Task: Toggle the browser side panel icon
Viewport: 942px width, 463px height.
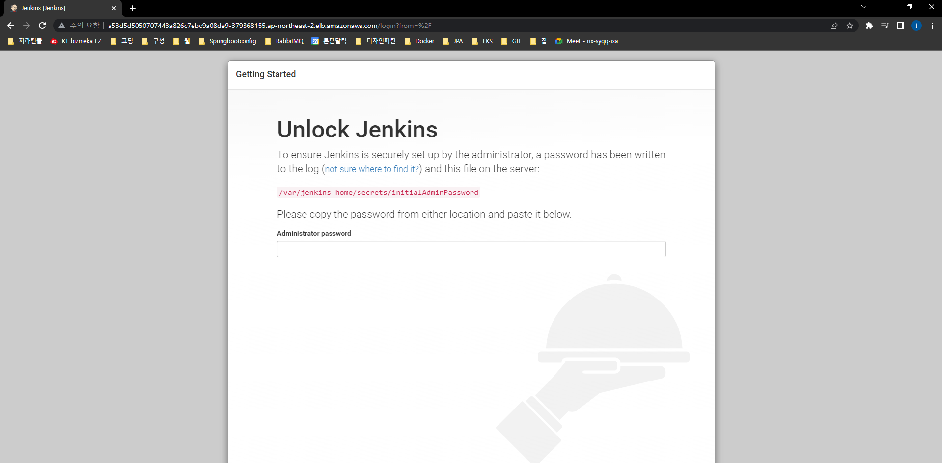Action: pos(901,26)
